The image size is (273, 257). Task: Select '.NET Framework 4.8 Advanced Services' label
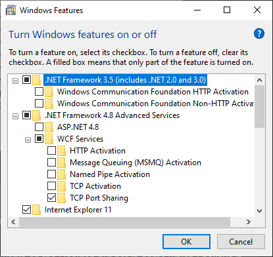tap(112, 115)
